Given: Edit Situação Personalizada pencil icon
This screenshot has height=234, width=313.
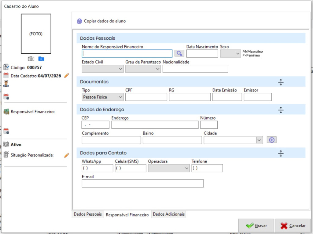Looking at the screenshot, I should click(x=66, y=155).
